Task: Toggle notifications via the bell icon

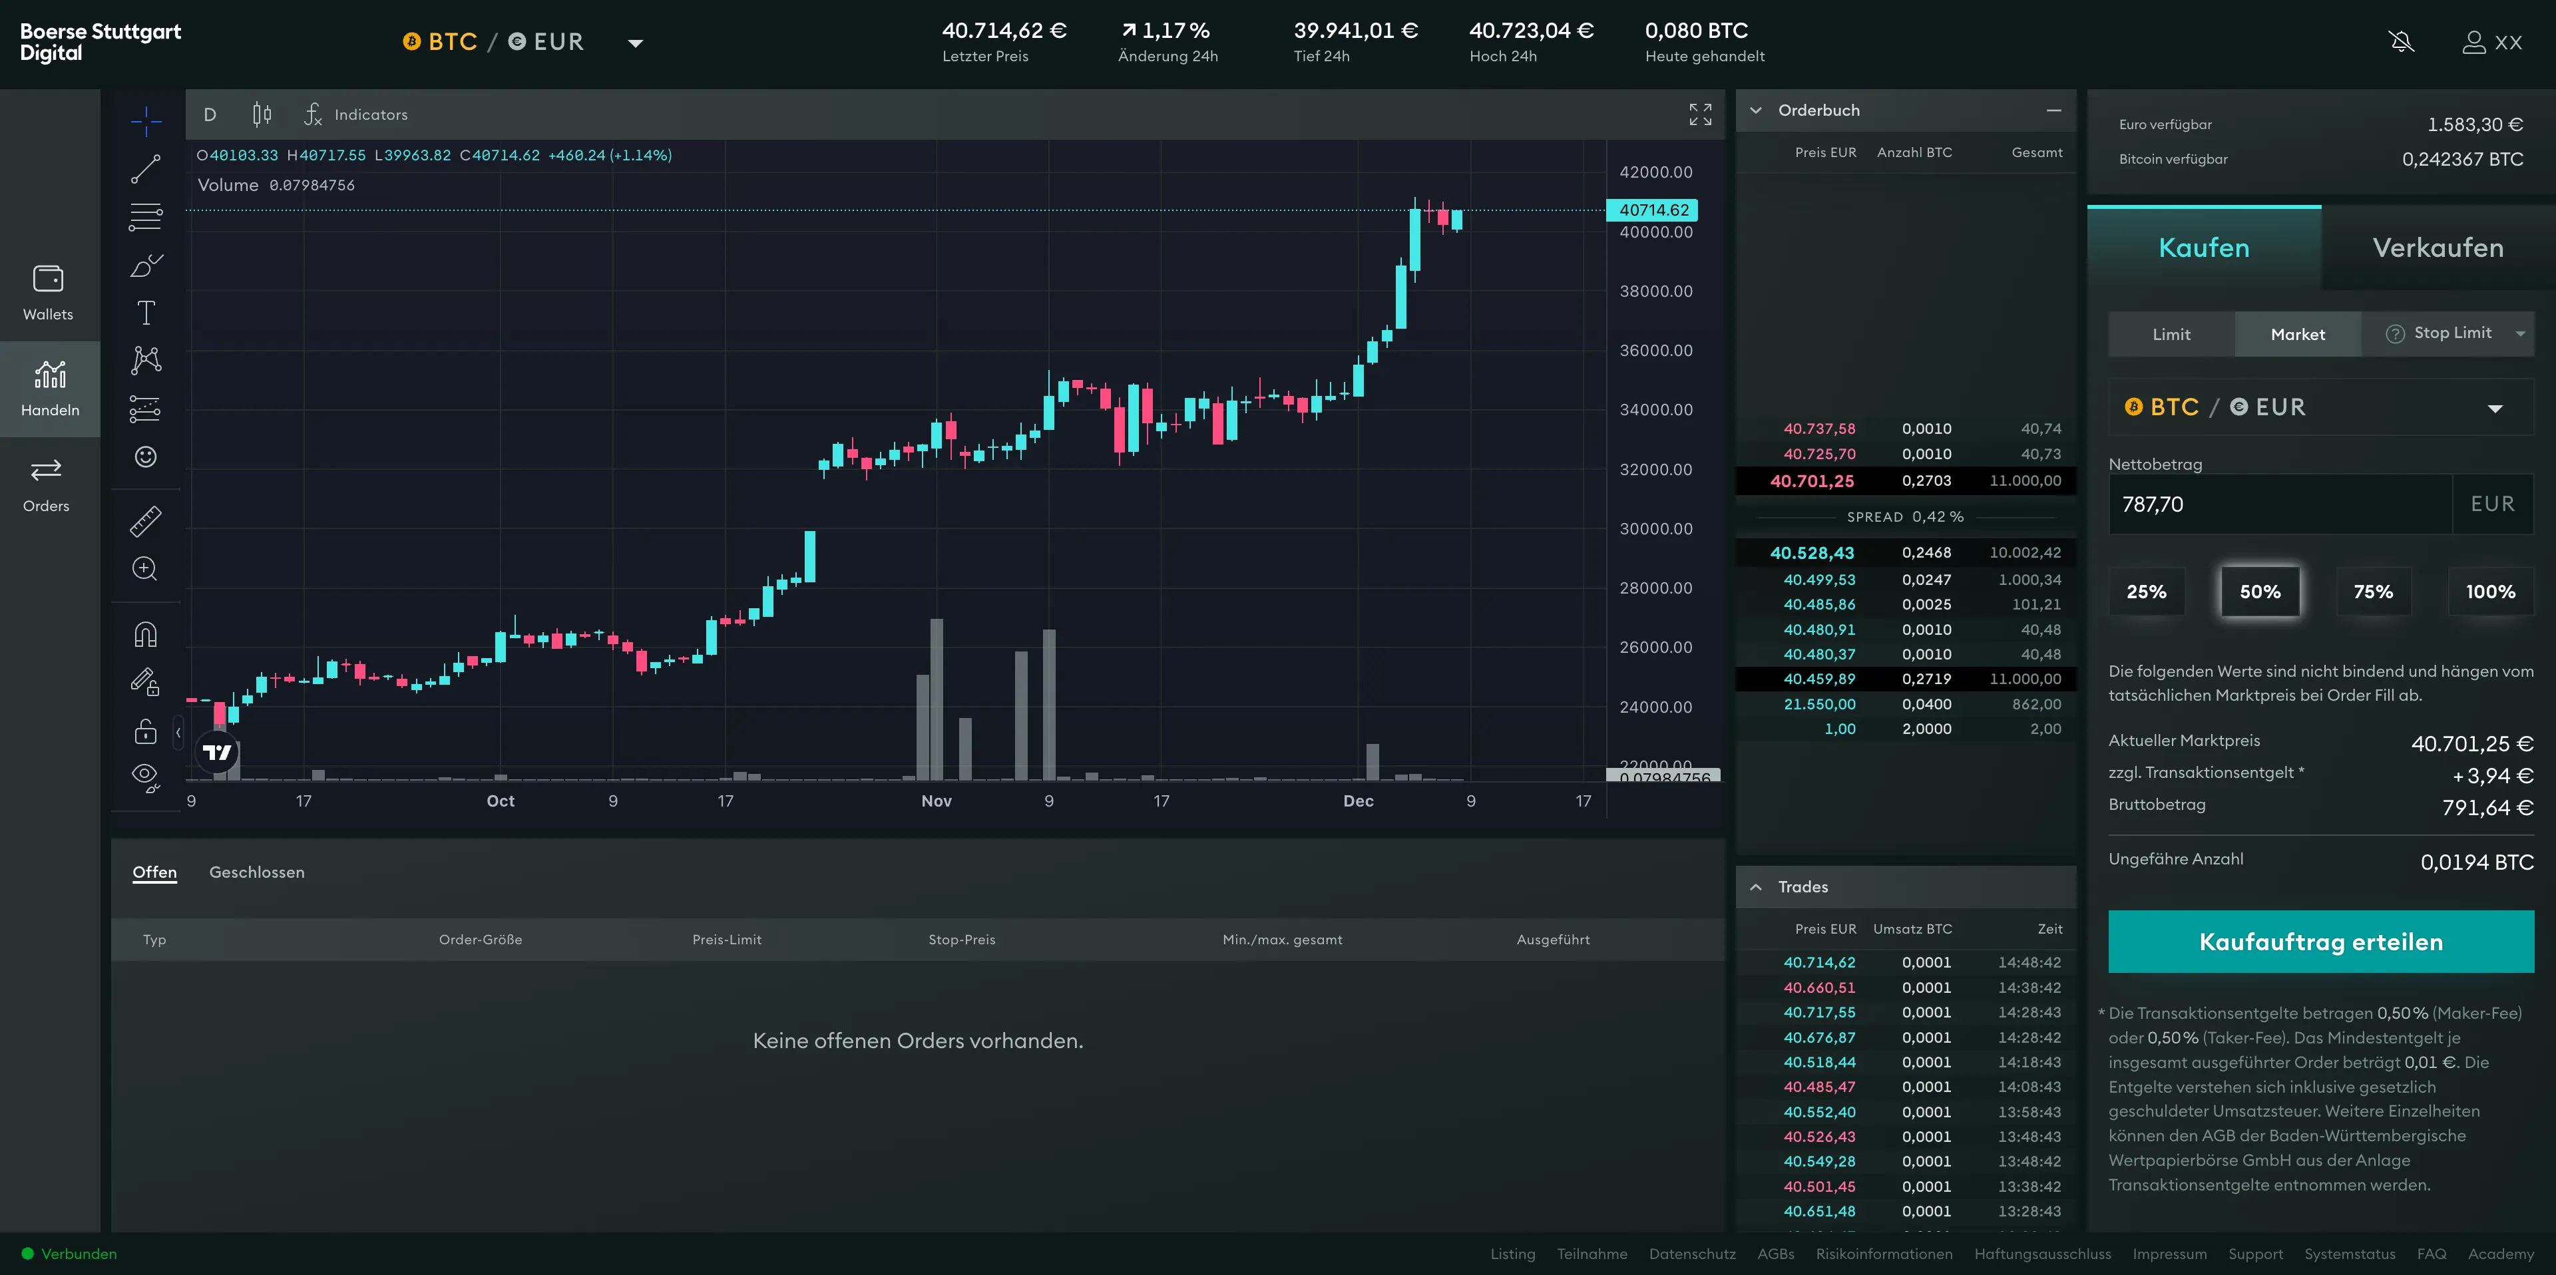Action: pyautogui.click(x=2402, y=42)
